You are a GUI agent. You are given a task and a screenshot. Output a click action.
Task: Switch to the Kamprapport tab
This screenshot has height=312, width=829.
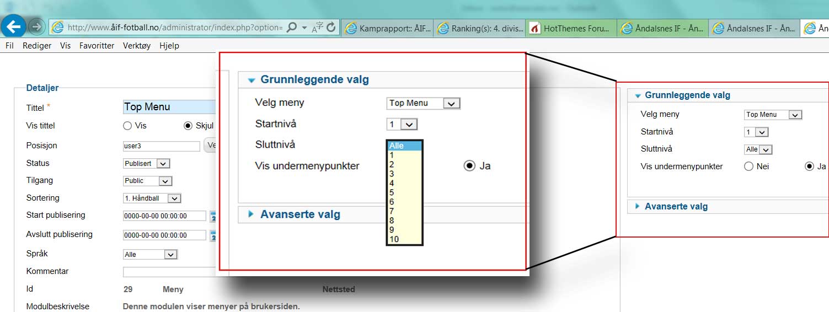tap(388, 28)
